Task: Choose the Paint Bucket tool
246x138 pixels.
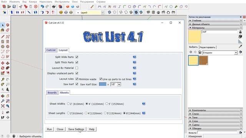Action: (x=3, y=30)
